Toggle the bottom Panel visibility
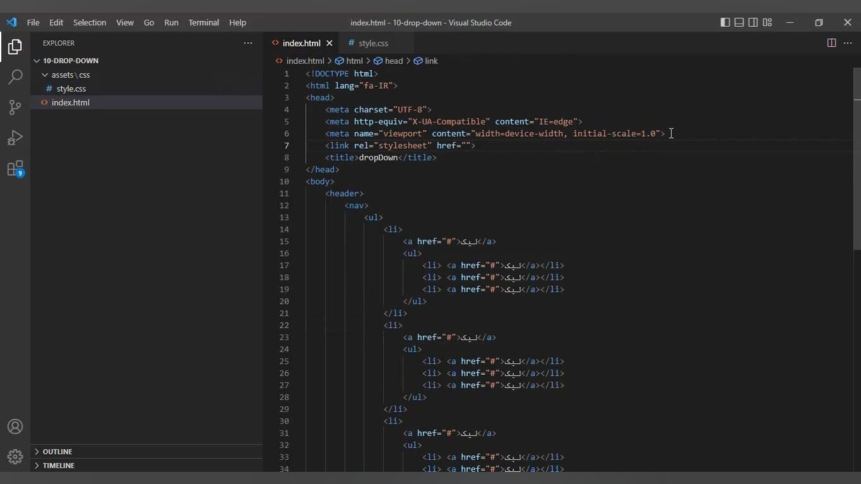This screenshot has width=861, height=484. click(x=739, y=22)
